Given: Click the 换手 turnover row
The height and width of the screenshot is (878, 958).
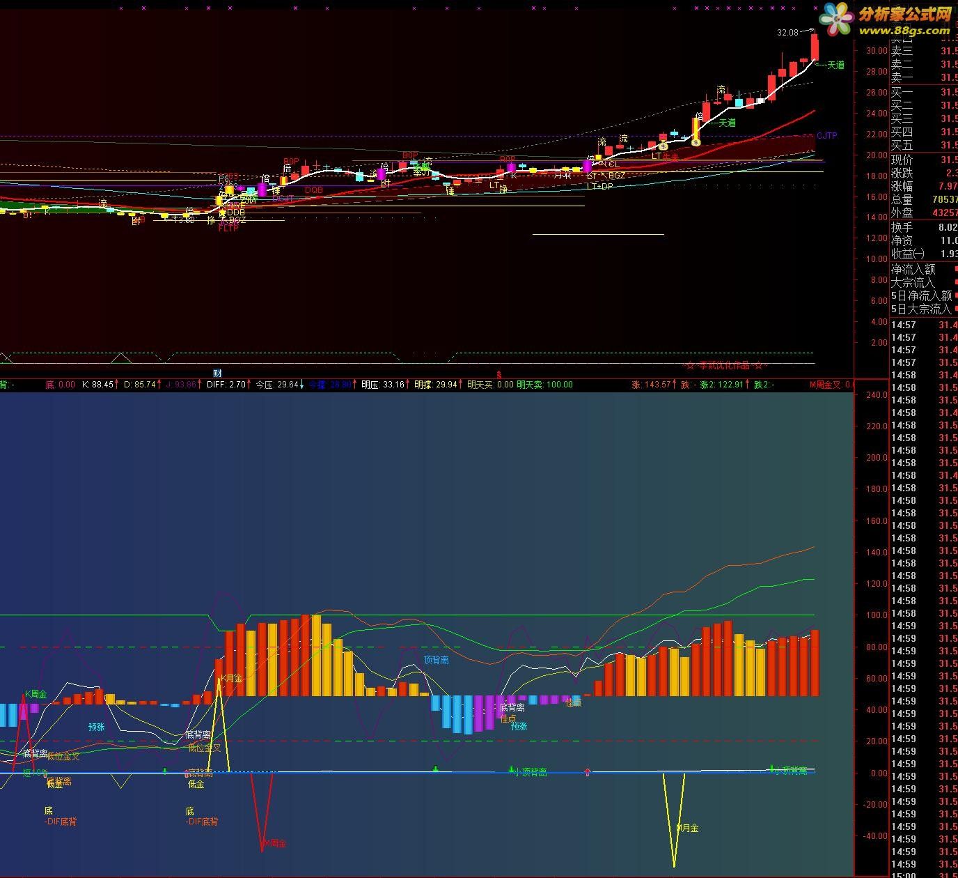Looking at the screenshot, I should 924,227.
